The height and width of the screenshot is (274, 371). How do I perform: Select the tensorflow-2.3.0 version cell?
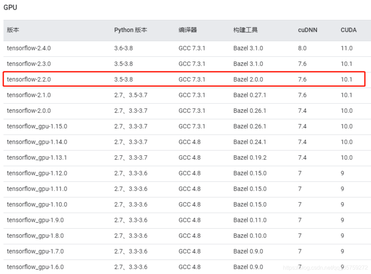coord(29,64)
